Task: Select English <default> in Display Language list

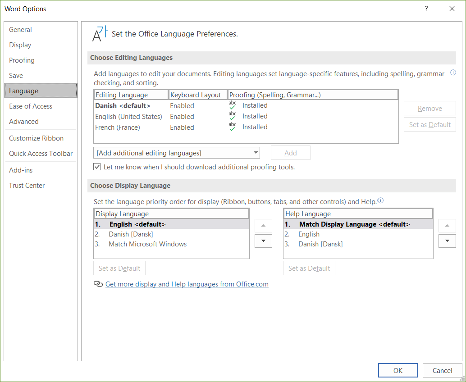Action: tap(171, 224)
